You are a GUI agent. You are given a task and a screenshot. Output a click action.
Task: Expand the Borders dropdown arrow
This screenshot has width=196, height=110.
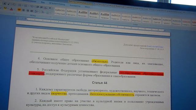coord(50,13)
